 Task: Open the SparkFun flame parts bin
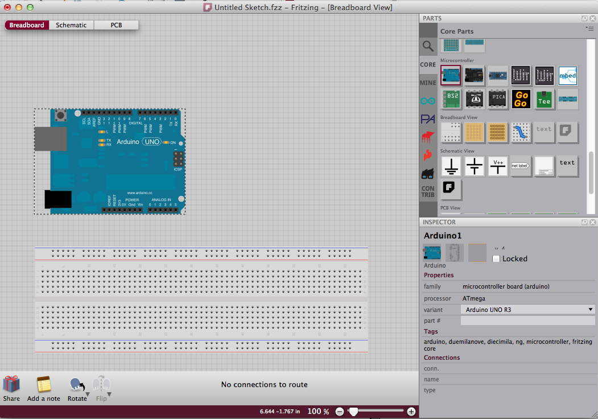pyautogui.click(x=428, y=155)
